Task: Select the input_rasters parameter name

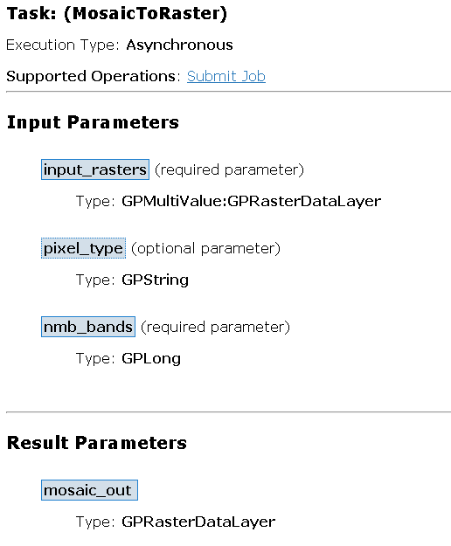Action: click(95, 169)
